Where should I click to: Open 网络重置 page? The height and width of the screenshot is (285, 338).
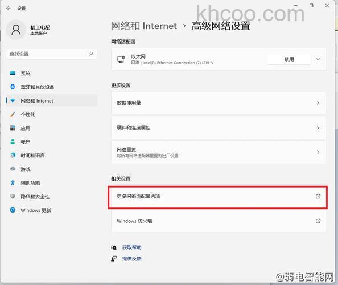[x=219, y=152]
